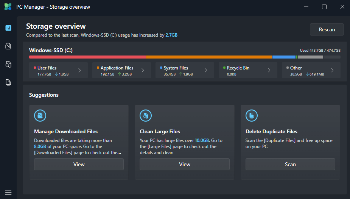This screenshot has height=199, width=350.
Task: Click View under Manage Downloaded Files
Action: point(79,164)
